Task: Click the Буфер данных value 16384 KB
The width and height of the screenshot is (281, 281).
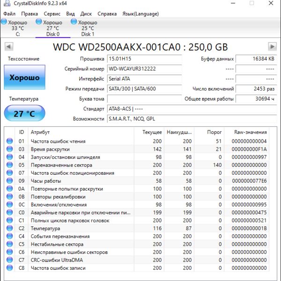Action: coord(256,59)
